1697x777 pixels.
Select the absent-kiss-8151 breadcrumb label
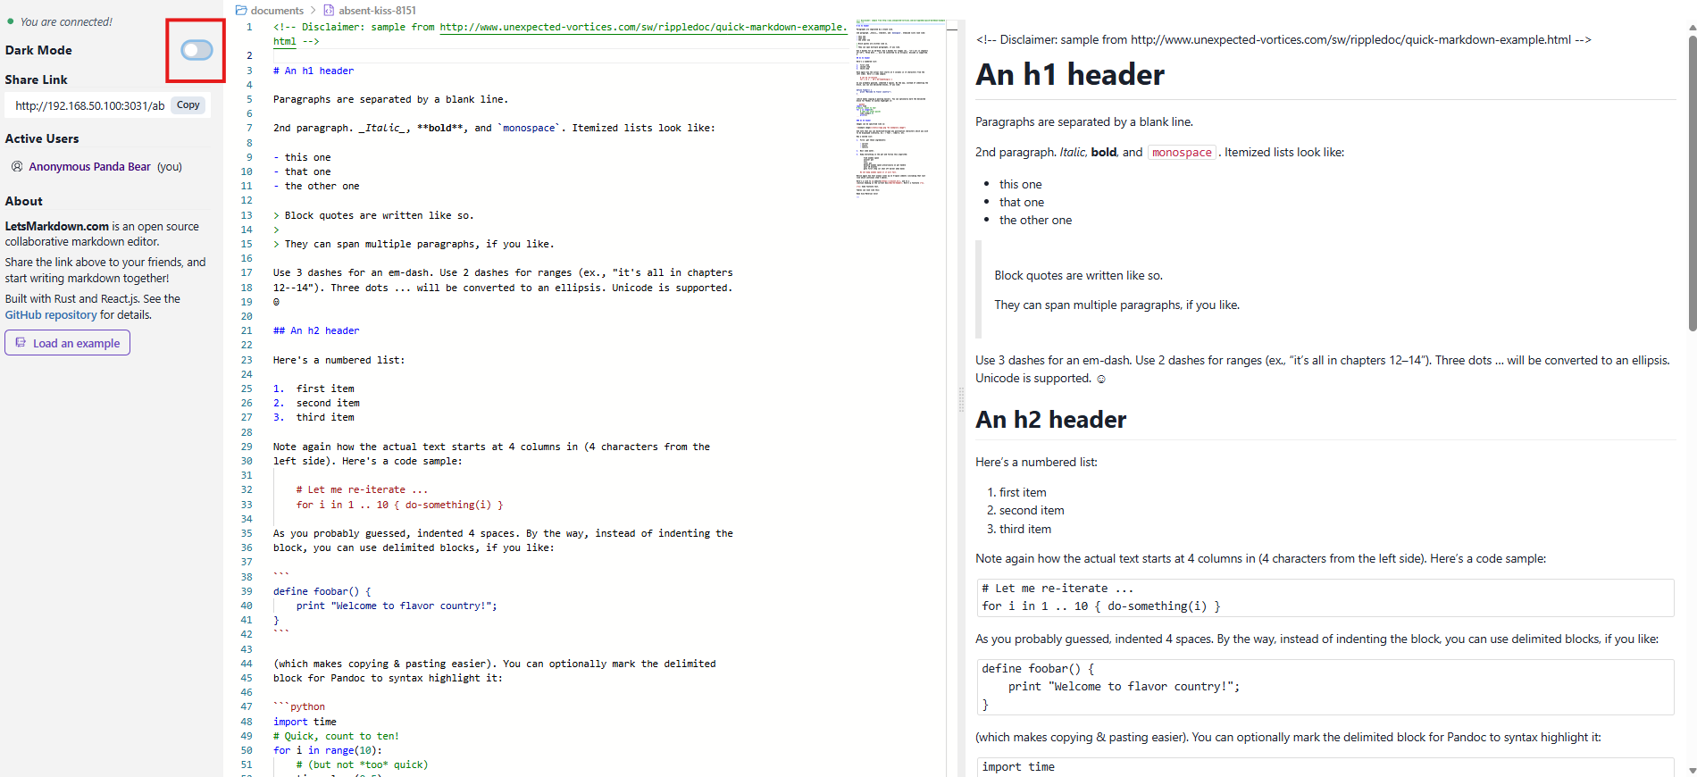377,11
